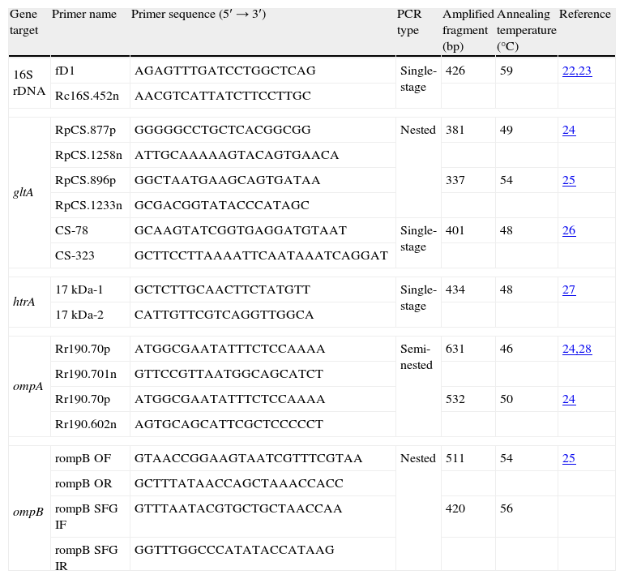Click sequence GGGGGCCTGCTCACGGCGG
Image resolution: width=624 pixels, height=579 pixels.
coord(222,130)
